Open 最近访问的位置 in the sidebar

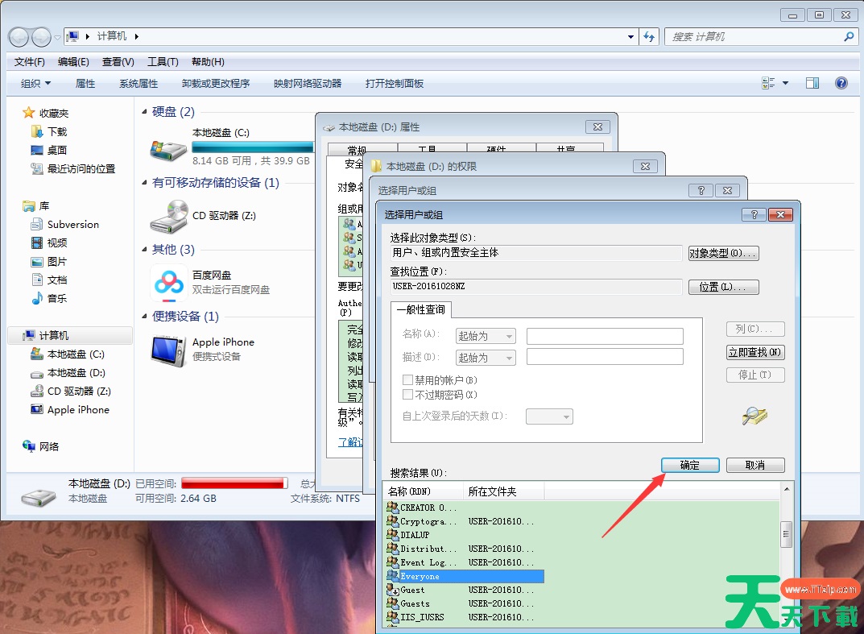[x=73, y=168]
